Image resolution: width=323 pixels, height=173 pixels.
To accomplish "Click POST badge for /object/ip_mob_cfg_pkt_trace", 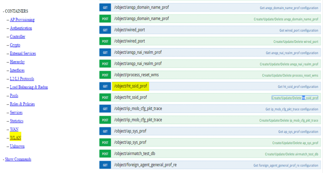I will [x=105, y=120].
